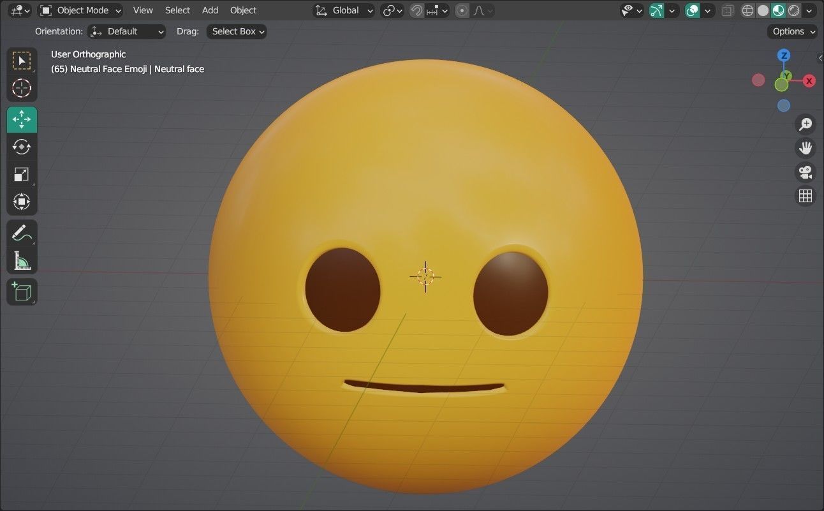Expand the sidebar with the edge arrow
824x511 pixels.
point(820,58)
